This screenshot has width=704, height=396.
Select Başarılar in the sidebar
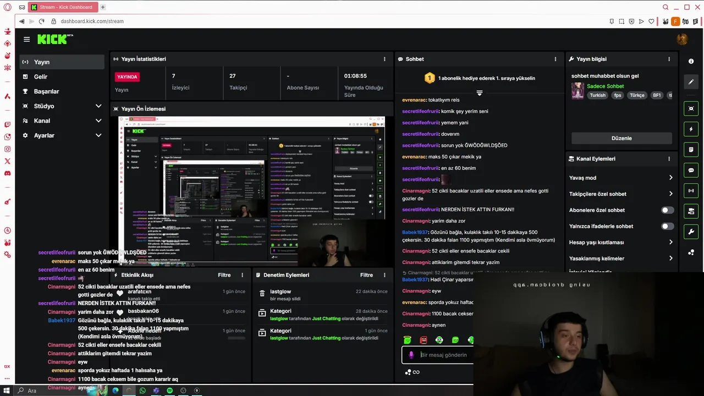(62, 91)
